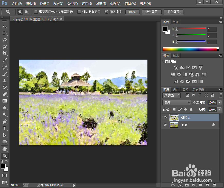Screen dimensions: 224x188
Task: Select the Move tool
Action: click(5, 26)
